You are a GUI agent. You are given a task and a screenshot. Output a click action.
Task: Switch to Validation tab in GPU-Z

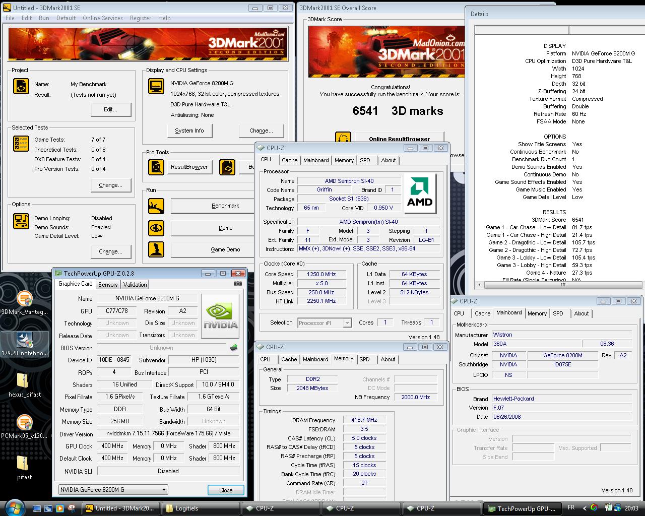coord(135,284)
